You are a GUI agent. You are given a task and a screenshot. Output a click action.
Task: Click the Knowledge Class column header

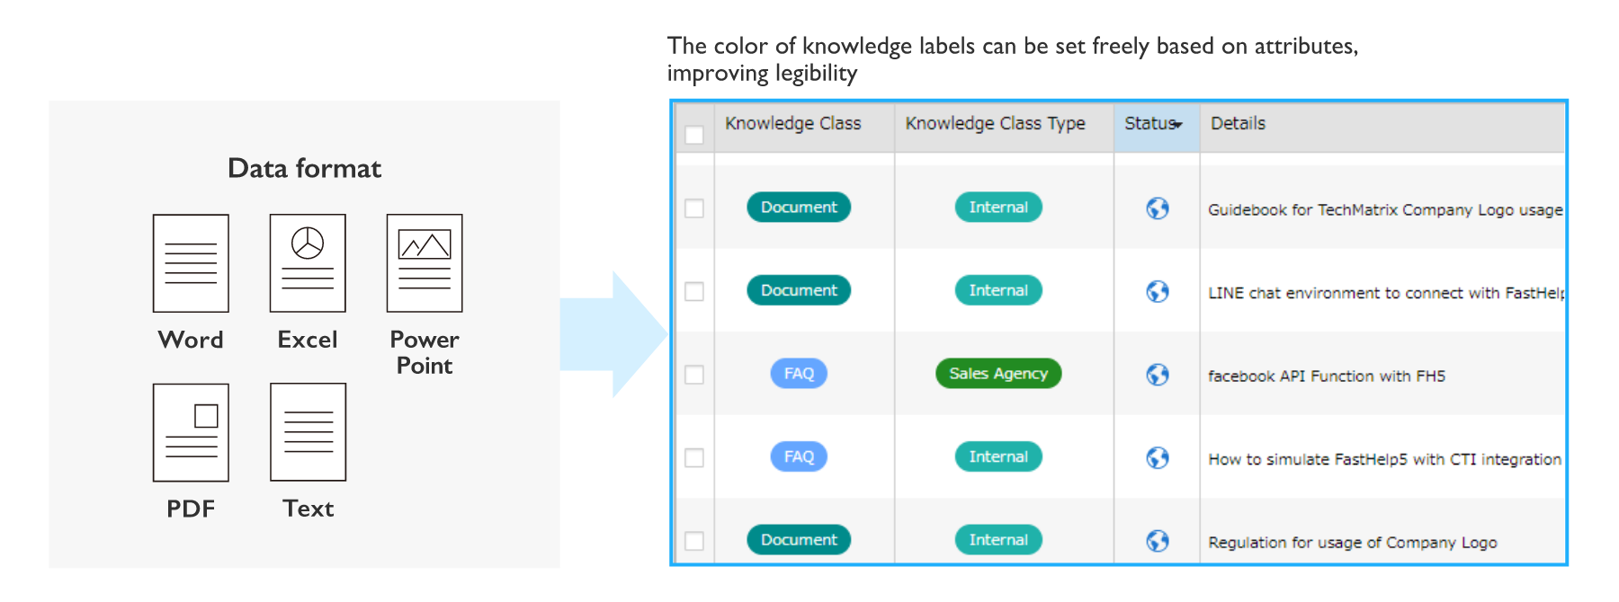point(792,124)
